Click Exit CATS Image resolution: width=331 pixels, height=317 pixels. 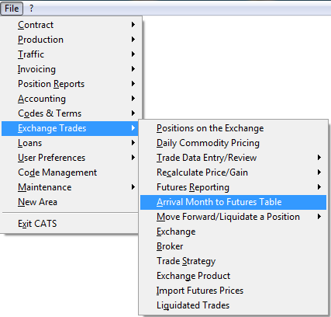coord(70,224)
